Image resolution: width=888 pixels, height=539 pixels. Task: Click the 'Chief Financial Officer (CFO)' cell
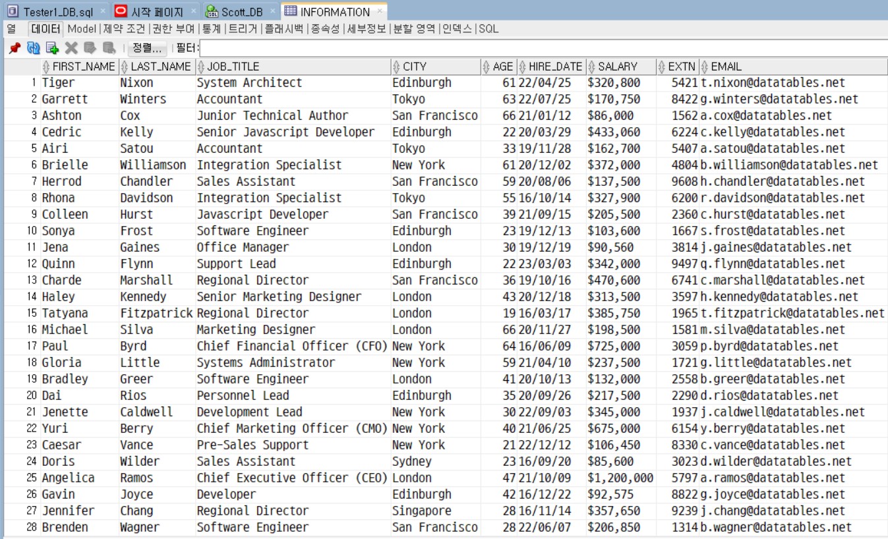293,347
